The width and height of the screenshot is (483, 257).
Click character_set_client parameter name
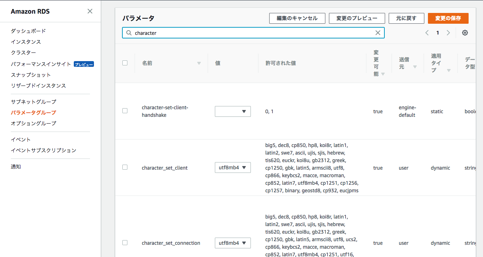(x=165, y=168)
